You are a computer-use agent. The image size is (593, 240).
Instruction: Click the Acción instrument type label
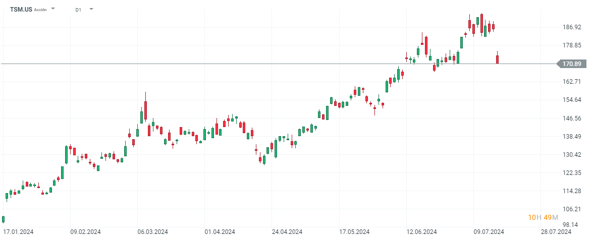coord(41,10)
